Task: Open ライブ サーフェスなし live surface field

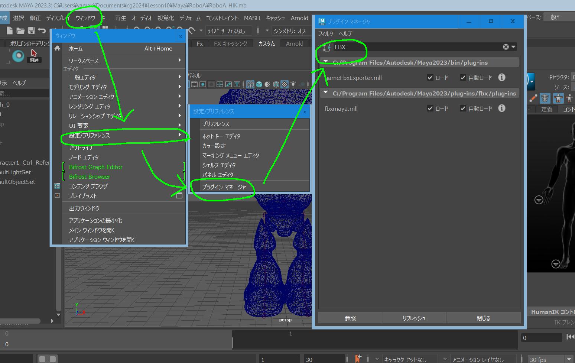Action: coord(229,31)
